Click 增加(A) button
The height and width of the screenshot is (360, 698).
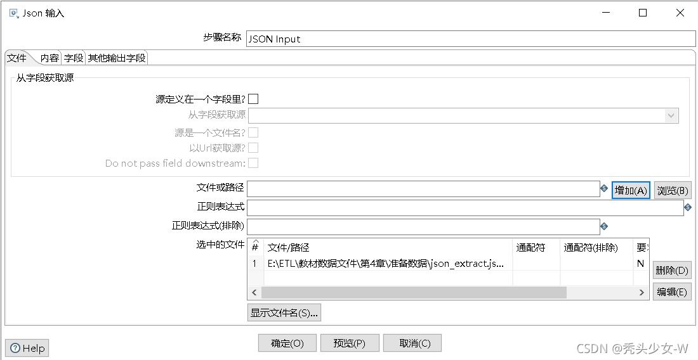point(631,190)
